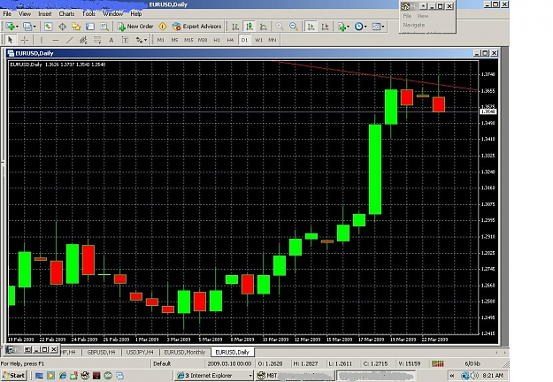Select the Crosshair tool
553x382 pixels.
pos(25,40)
